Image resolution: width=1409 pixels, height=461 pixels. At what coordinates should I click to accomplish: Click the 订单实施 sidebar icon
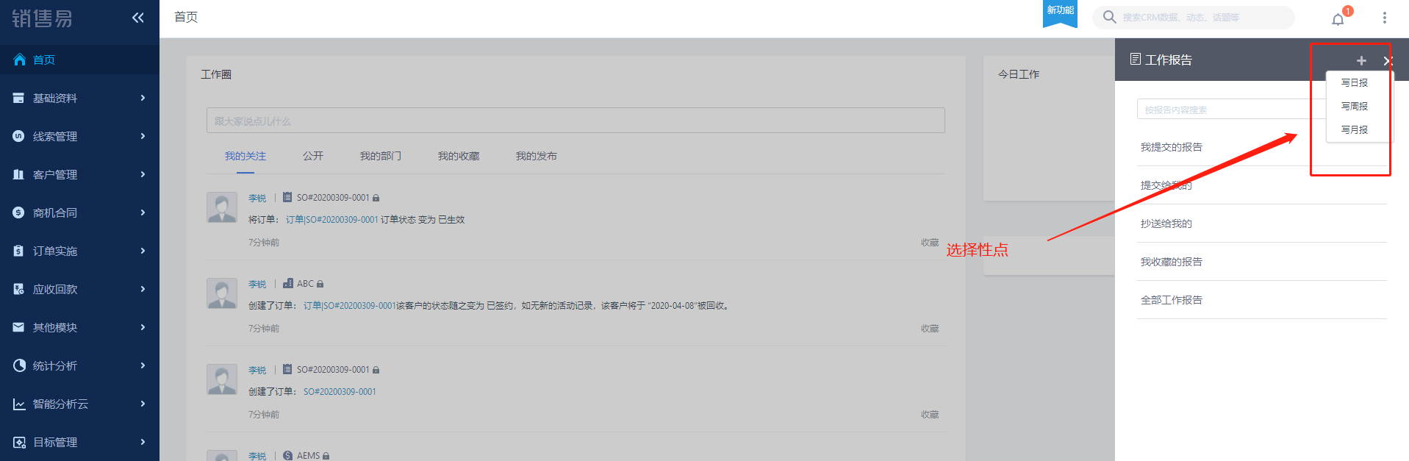click(x=18, y=251)
